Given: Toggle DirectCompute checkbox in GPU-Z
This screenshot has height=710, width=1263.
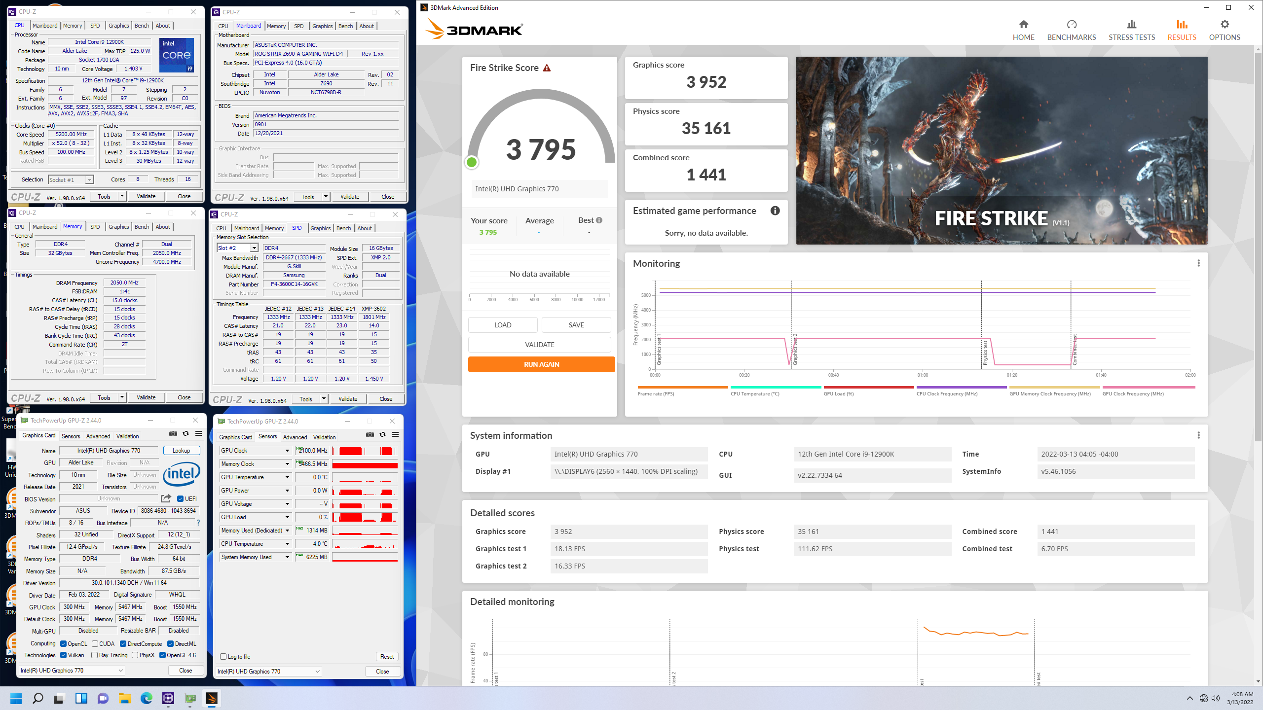Looking at the screenshot, I should pos(123,643).
